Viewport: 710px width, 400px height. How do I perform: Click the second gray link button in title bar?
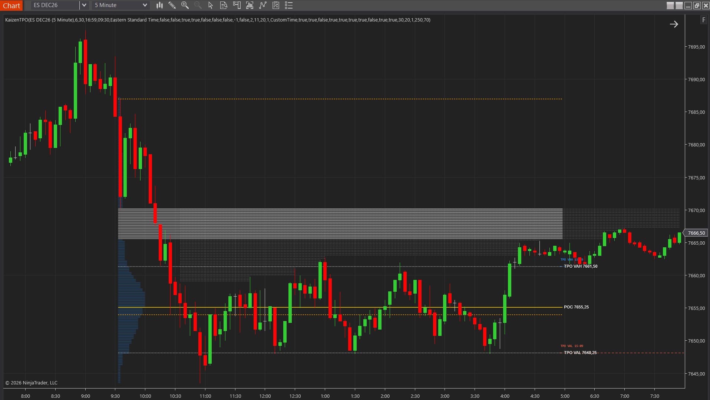(x=679, y=6)
